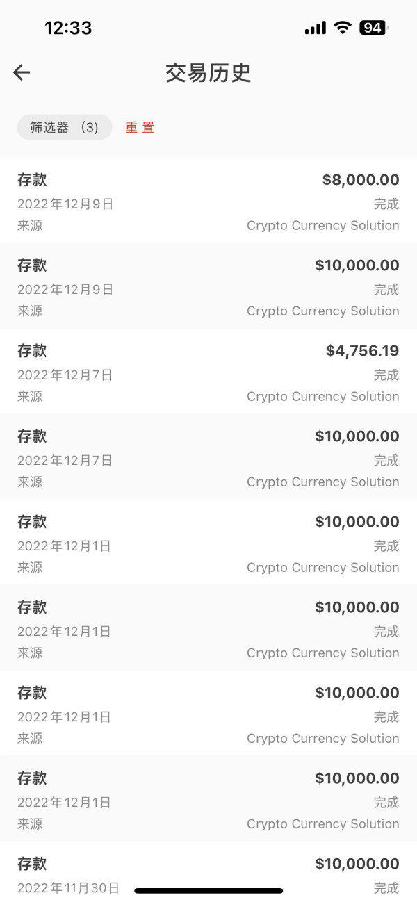417x902 pixels.
Task: Tap Crypto Currency Solution under $4,756.19 deposit
Action: (322, 397)
